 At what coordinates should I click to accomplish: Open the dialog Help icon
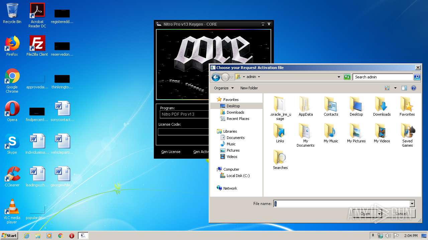click(x=414, y=88)
